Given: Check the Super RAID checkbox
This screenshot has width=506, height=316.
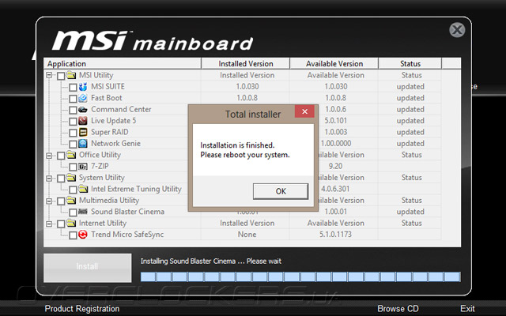Looking at the screenshot, I should 73,133.
